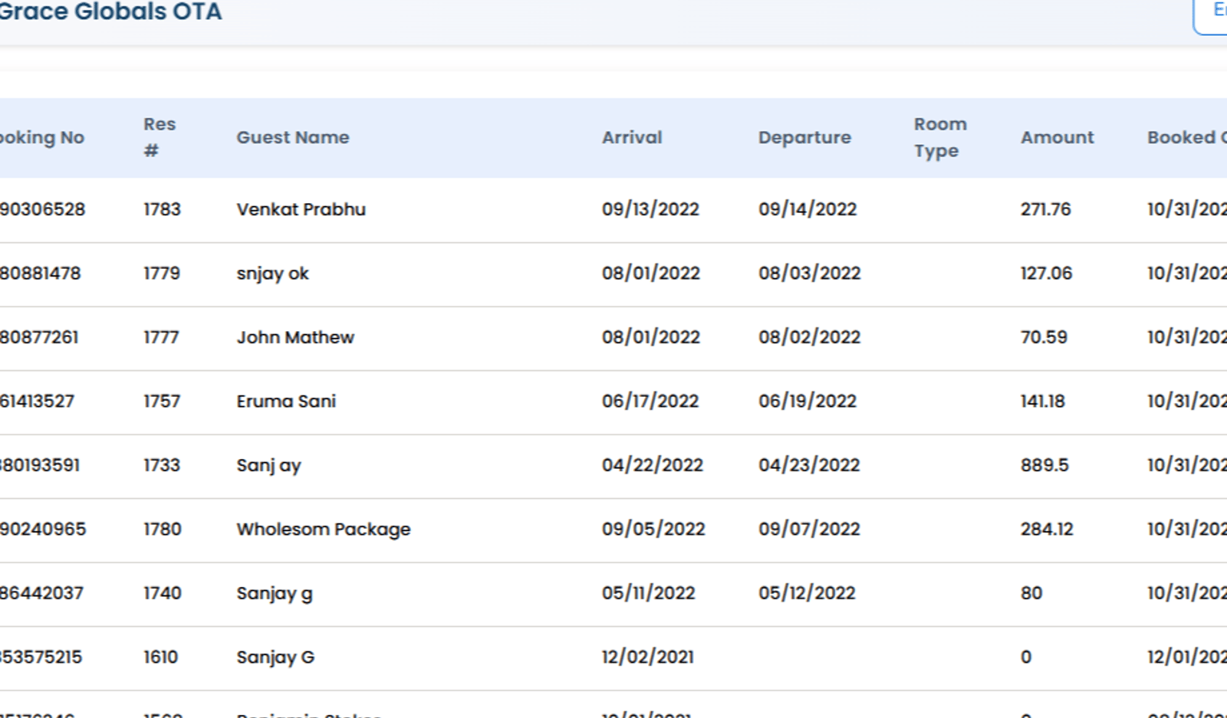Click reservation number 1733
This screenshot has height=718, width=1227.
[162, 465]
